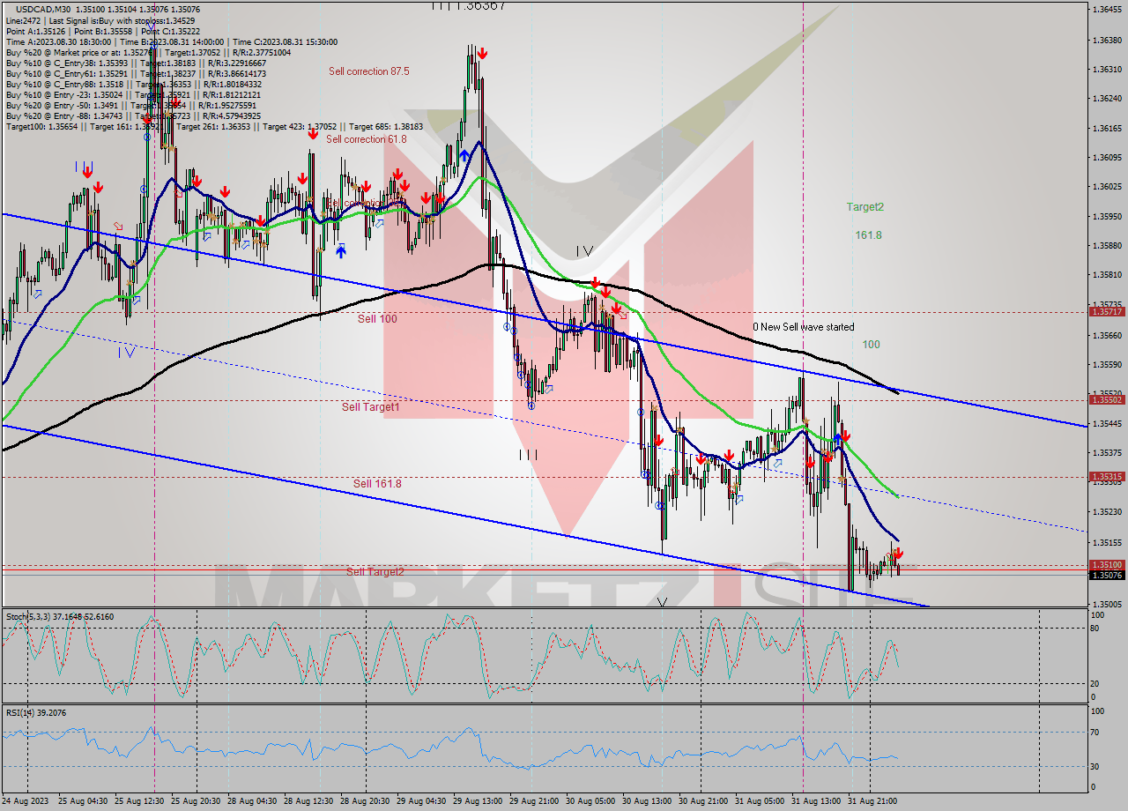Select the blue diagonal trade arrow near 30 Aug 13:00
This screenshot has width=1128, height=811.
pos(739,499)
